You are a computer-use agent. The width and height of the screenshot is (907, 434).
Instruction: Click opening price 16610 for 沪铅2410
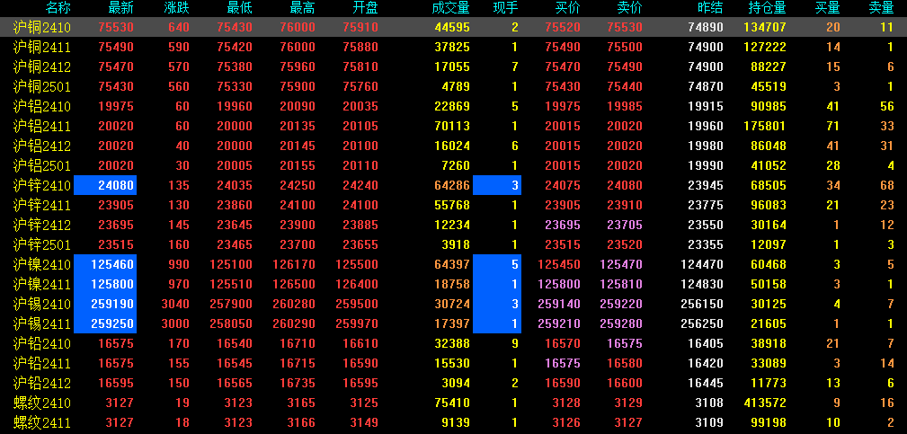pyautogui.click(x=360, y=344)
